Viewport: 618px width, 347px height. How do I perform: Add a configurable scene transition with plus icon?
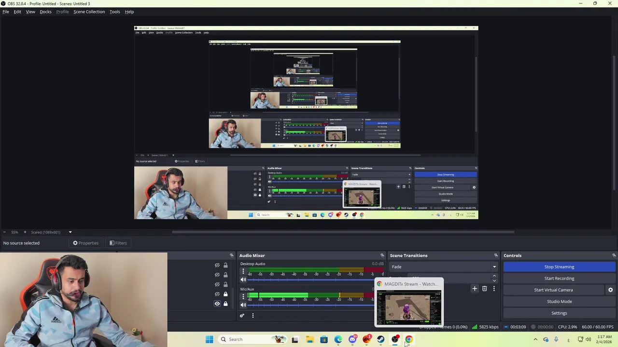click(475, 289)
